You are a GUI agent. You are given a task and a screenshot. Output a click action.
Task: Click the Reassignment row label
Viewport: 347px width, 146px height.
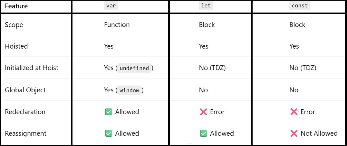25,133
